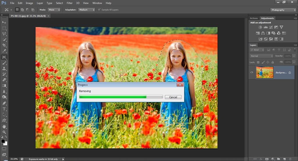This screenshot has width=298, height=161.
Task: Open the Normal blend mode dropdown
Action: (x=261, y=56)
